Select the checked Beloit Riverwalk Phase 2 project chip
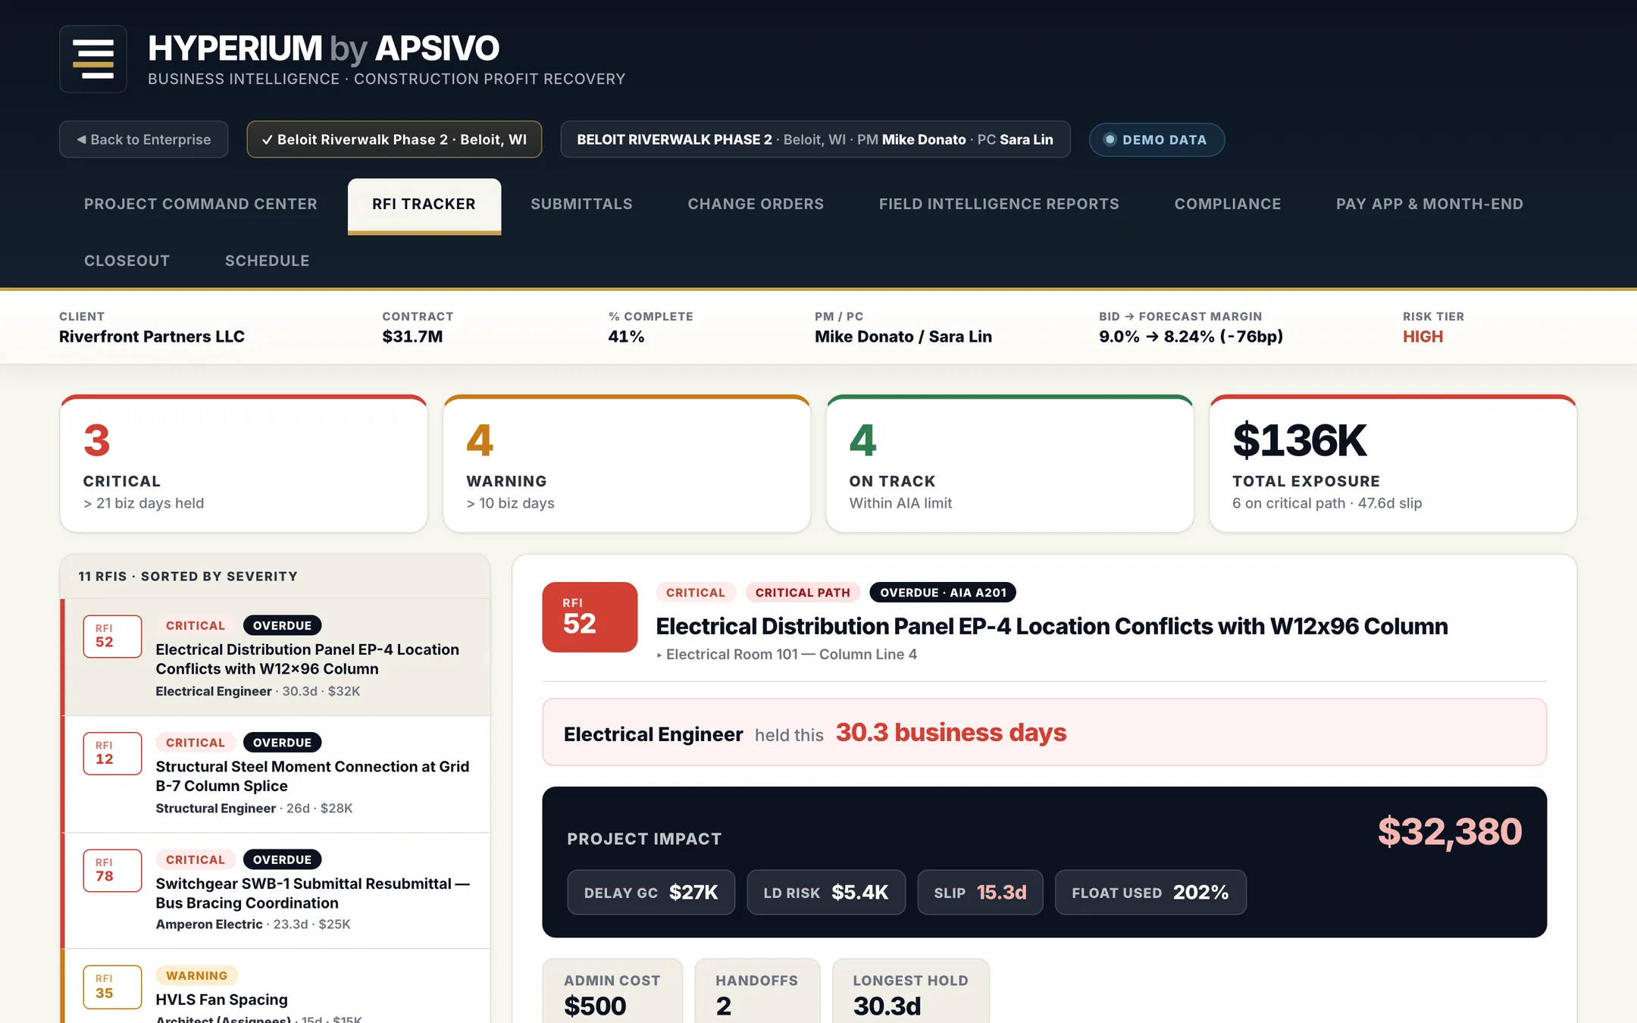The height and width of the screenshot is (1023, 1637). coord(394,139)
